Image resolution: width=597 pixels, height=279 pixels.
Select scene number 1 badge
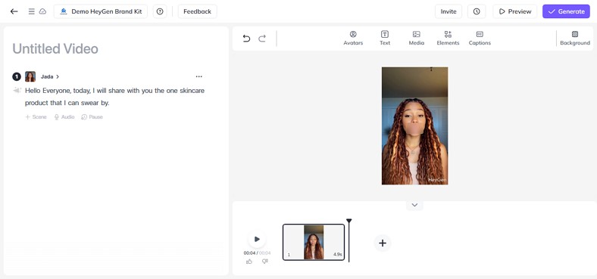pyautogui.click(x=17, y=77)
